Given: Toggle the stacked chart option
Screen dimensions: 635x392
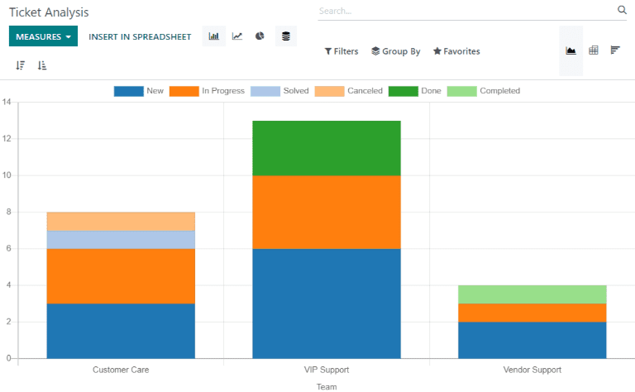Looking at the screenshot, I should point(286,36).
